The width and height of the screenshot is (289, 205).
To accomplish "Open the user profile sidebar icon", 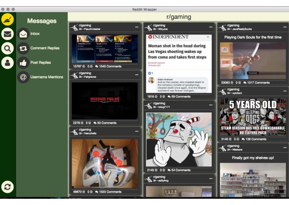I will [7, 63].
